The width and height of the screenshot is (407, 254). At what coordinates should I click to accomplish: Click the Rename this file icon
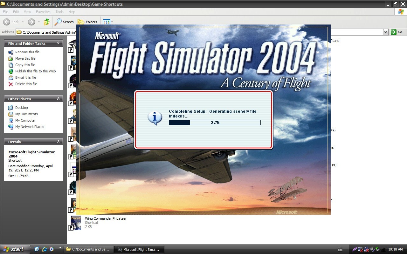point(11,52)
